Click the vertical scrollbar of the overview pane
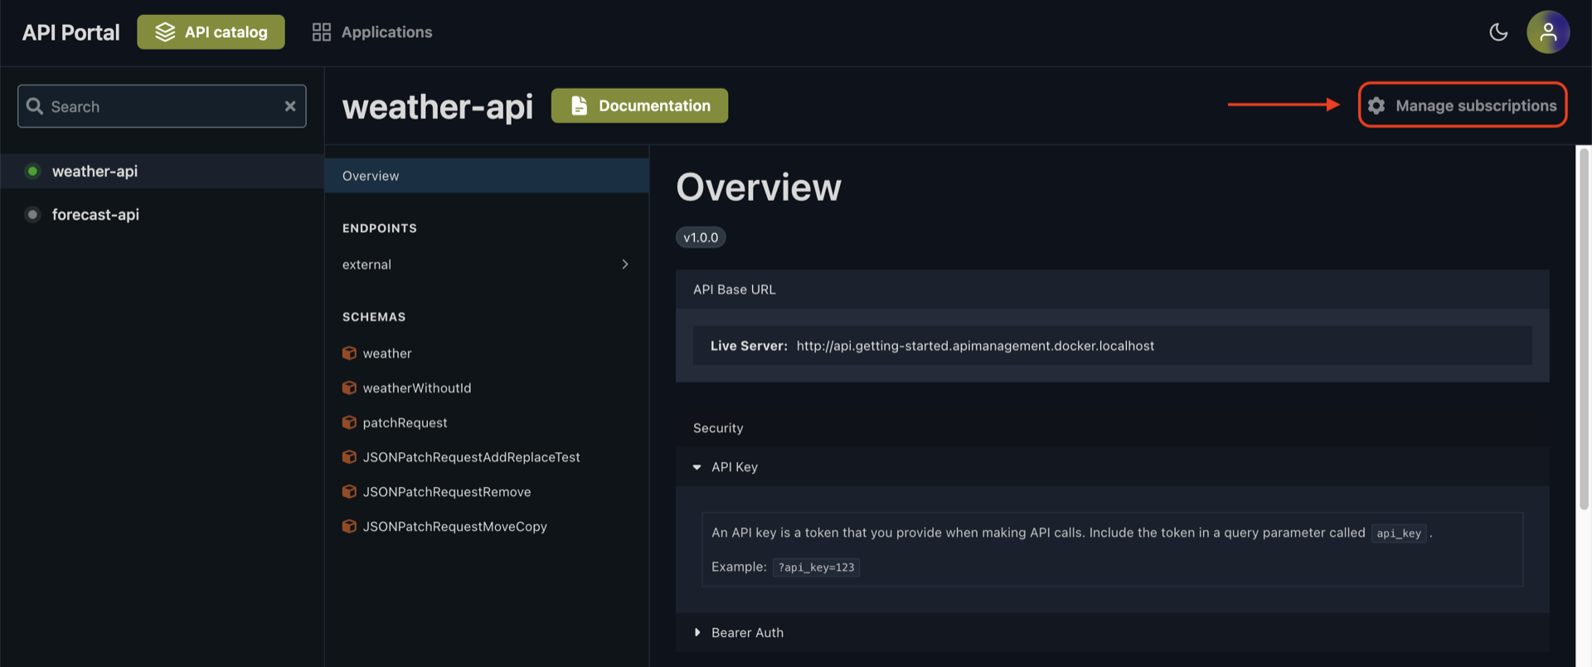The image size is (1592, 667). [x=1584, y=328]
